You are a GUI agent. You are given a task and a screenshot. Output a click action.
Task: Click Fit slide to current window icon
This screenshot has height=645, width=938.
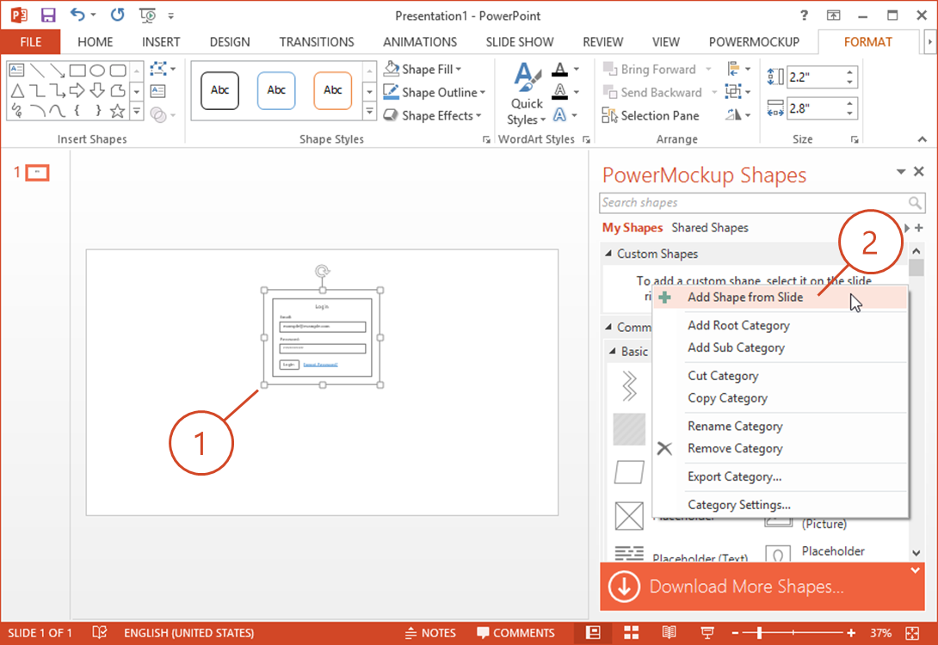click(x=912, y=633)
